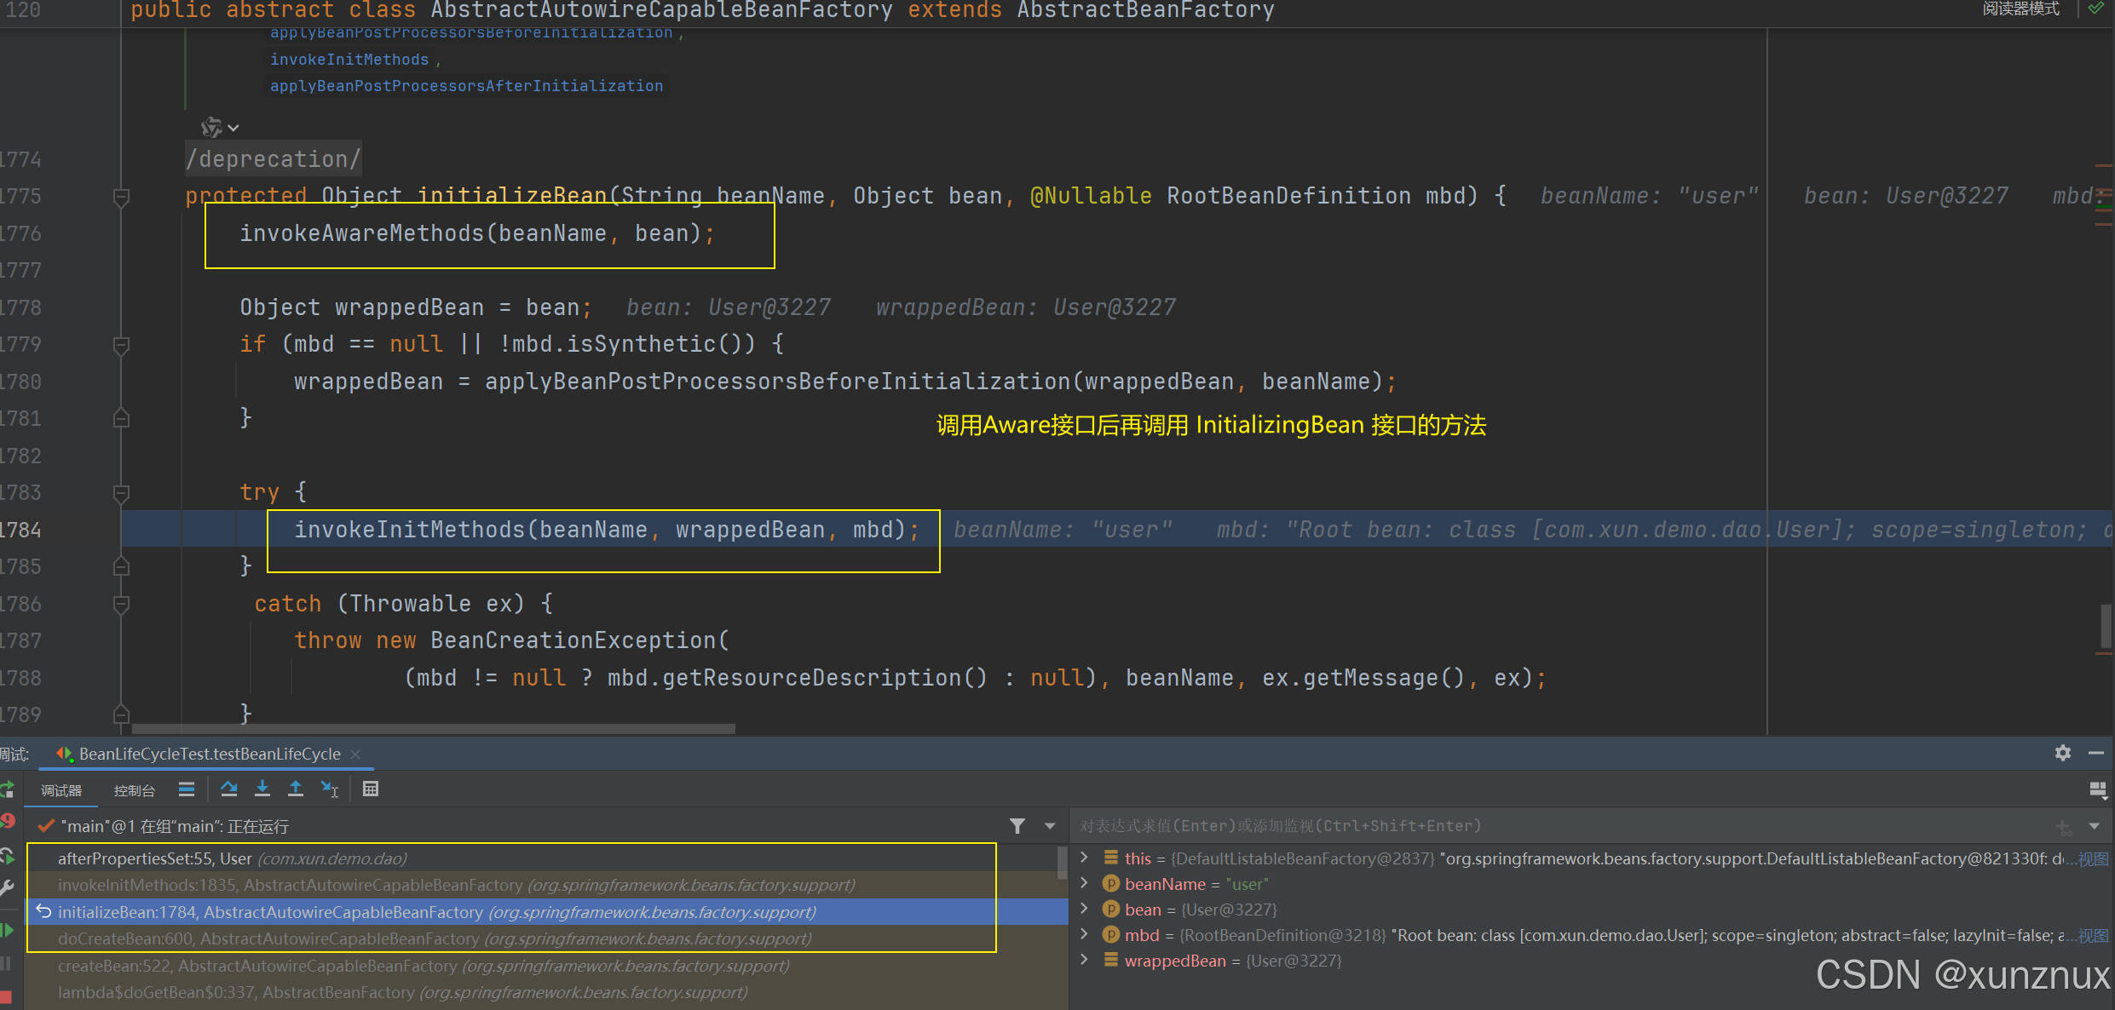Click the inspection status checkmark at top right
This screenshot has width=2115, height=1010.
(2095, 9)
